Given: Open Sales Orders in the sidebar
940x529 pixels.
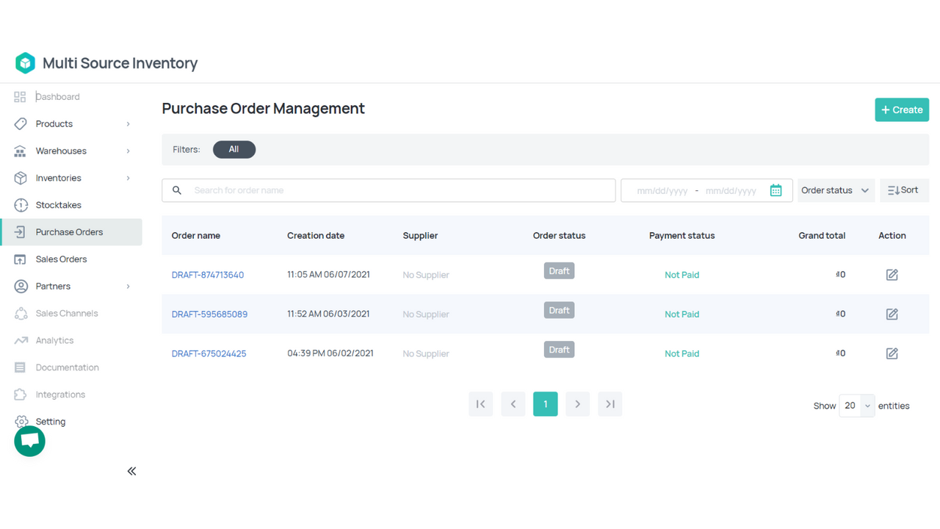Looking at the screenshot, I should click(61, 259).
